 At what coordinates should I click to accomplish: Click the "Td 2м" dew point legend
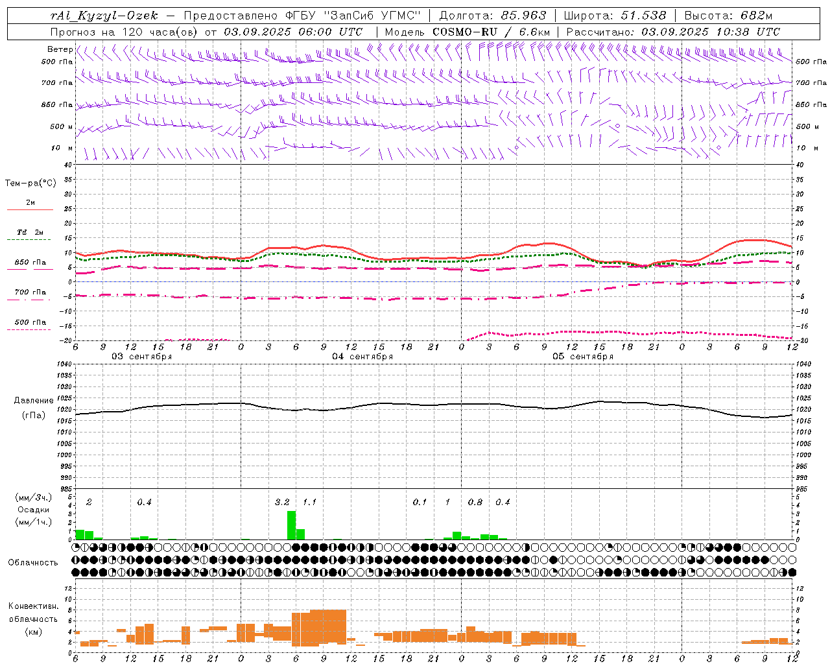[x=30, y=232]
